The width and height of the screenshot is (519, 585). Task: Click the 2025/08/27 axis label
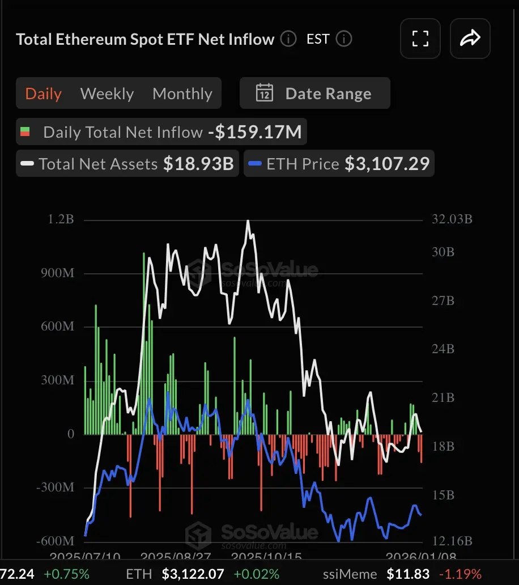tap(176, 557)
